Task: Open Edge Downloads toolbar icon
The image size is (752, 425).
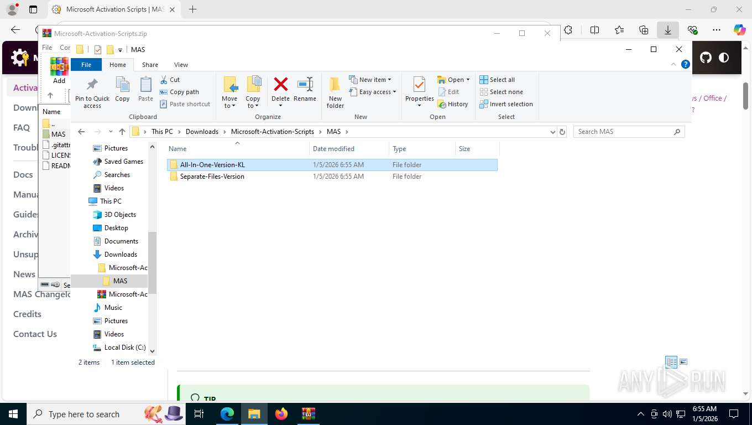Action: click(x=668, y=30)
